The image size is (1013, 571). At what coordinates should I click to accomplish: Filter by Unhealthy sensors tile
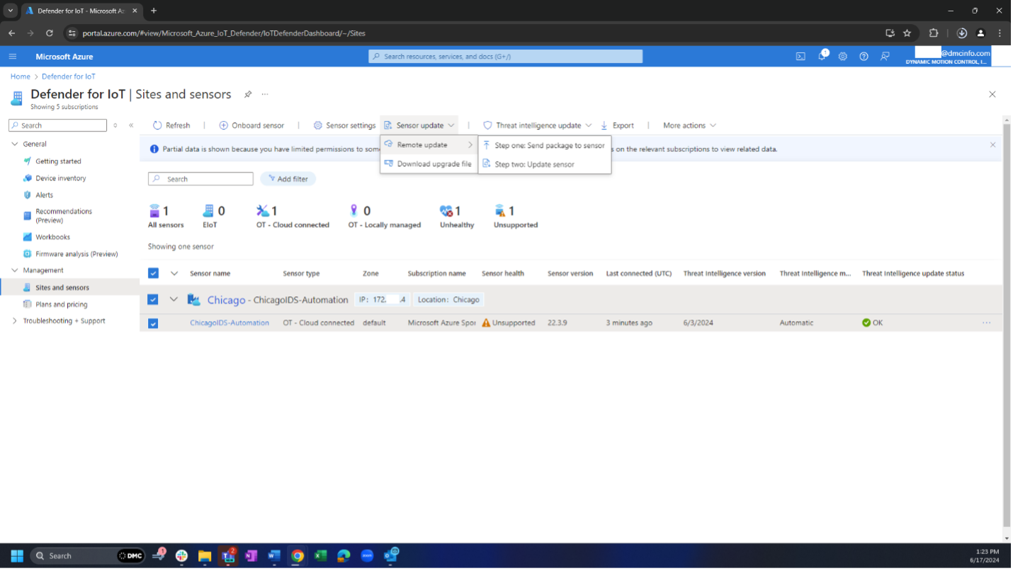pyautogui.click(x=456, y=217)
